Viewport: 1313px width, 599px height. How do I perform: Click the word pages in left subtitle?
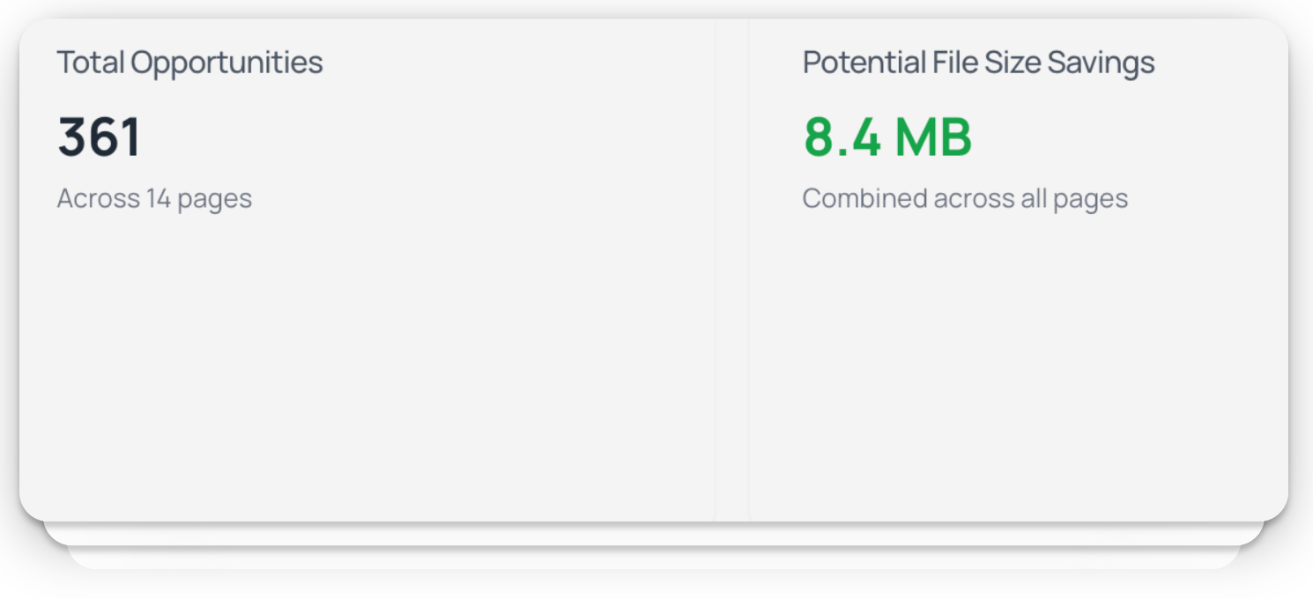(215, 199)
